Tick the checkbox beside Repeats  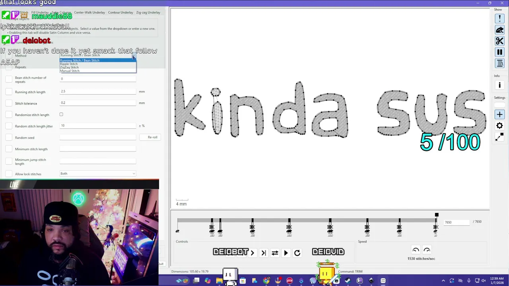pos(9,67)
